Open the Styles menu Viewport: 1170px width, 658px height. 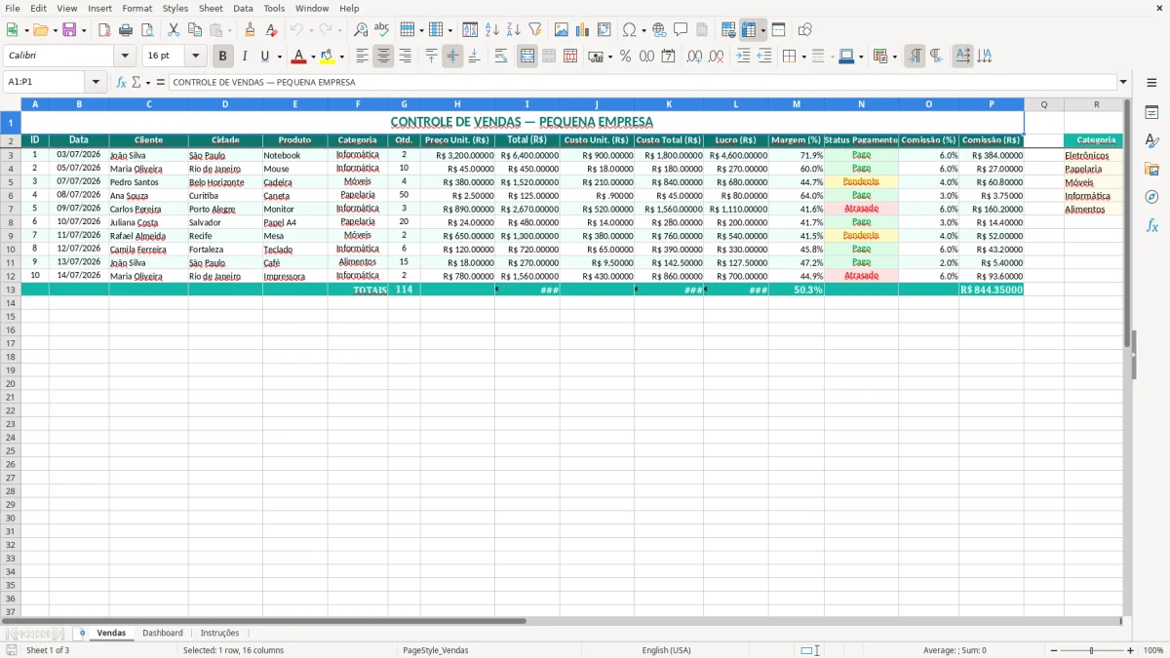tap(175, 8)
